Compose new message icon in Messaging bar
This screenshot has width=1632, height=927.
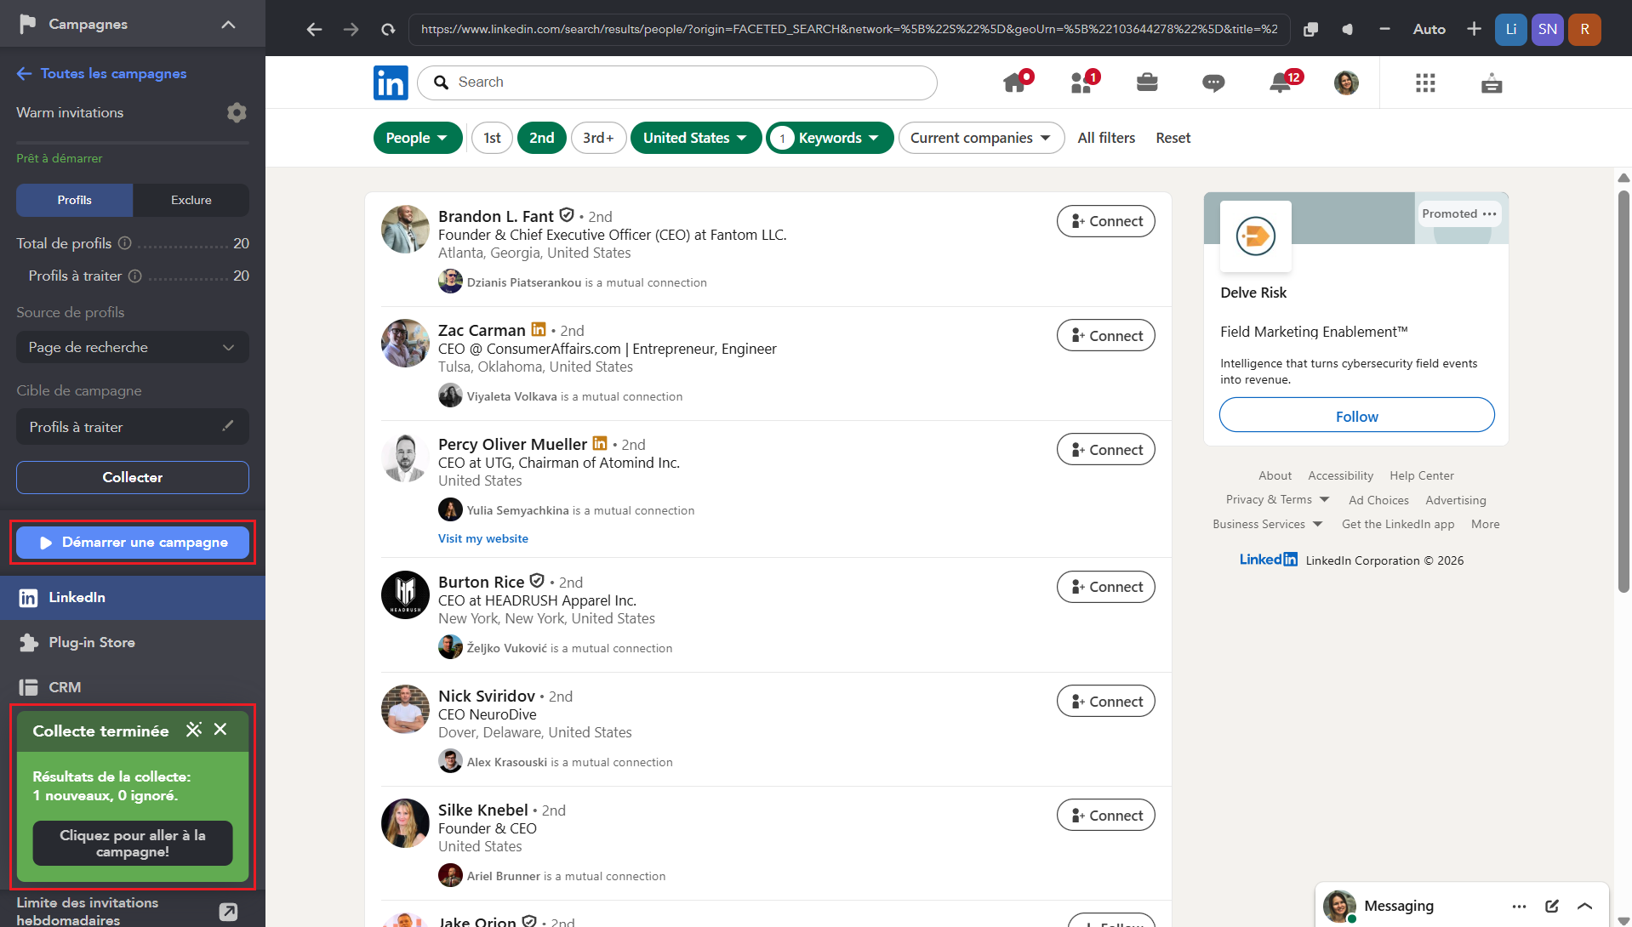(x=1552, y=907)
